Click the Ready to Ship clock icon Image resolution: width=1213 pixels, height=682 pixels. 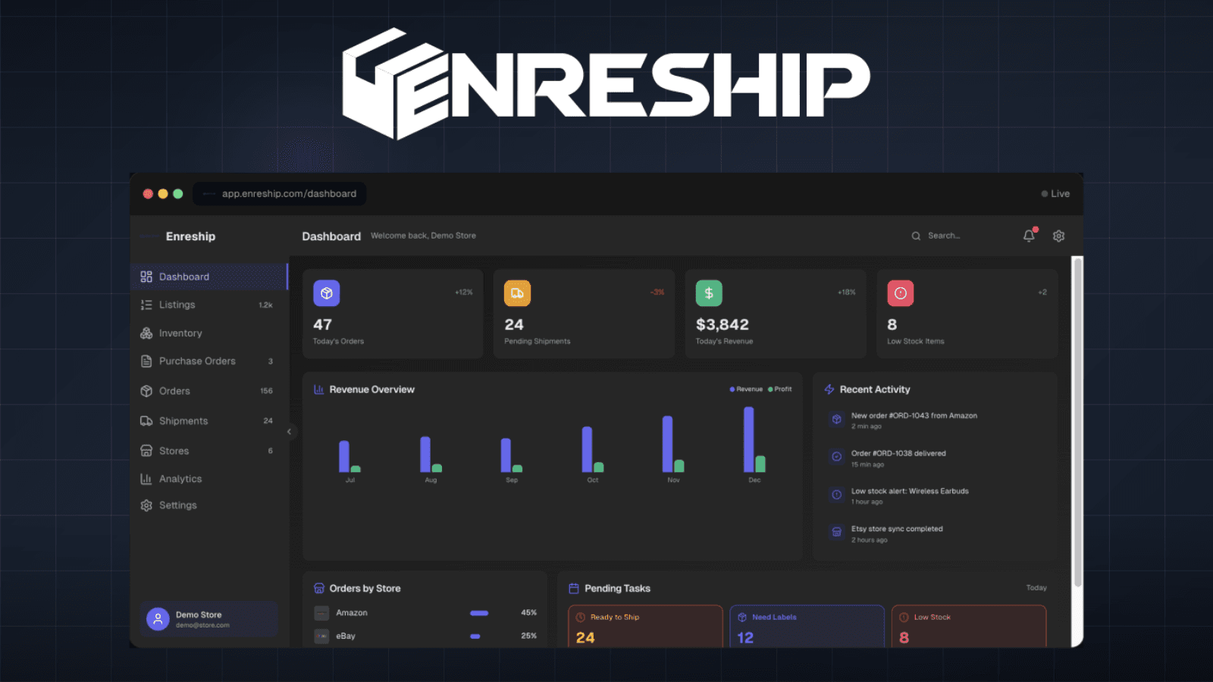[x=581, y=618]
